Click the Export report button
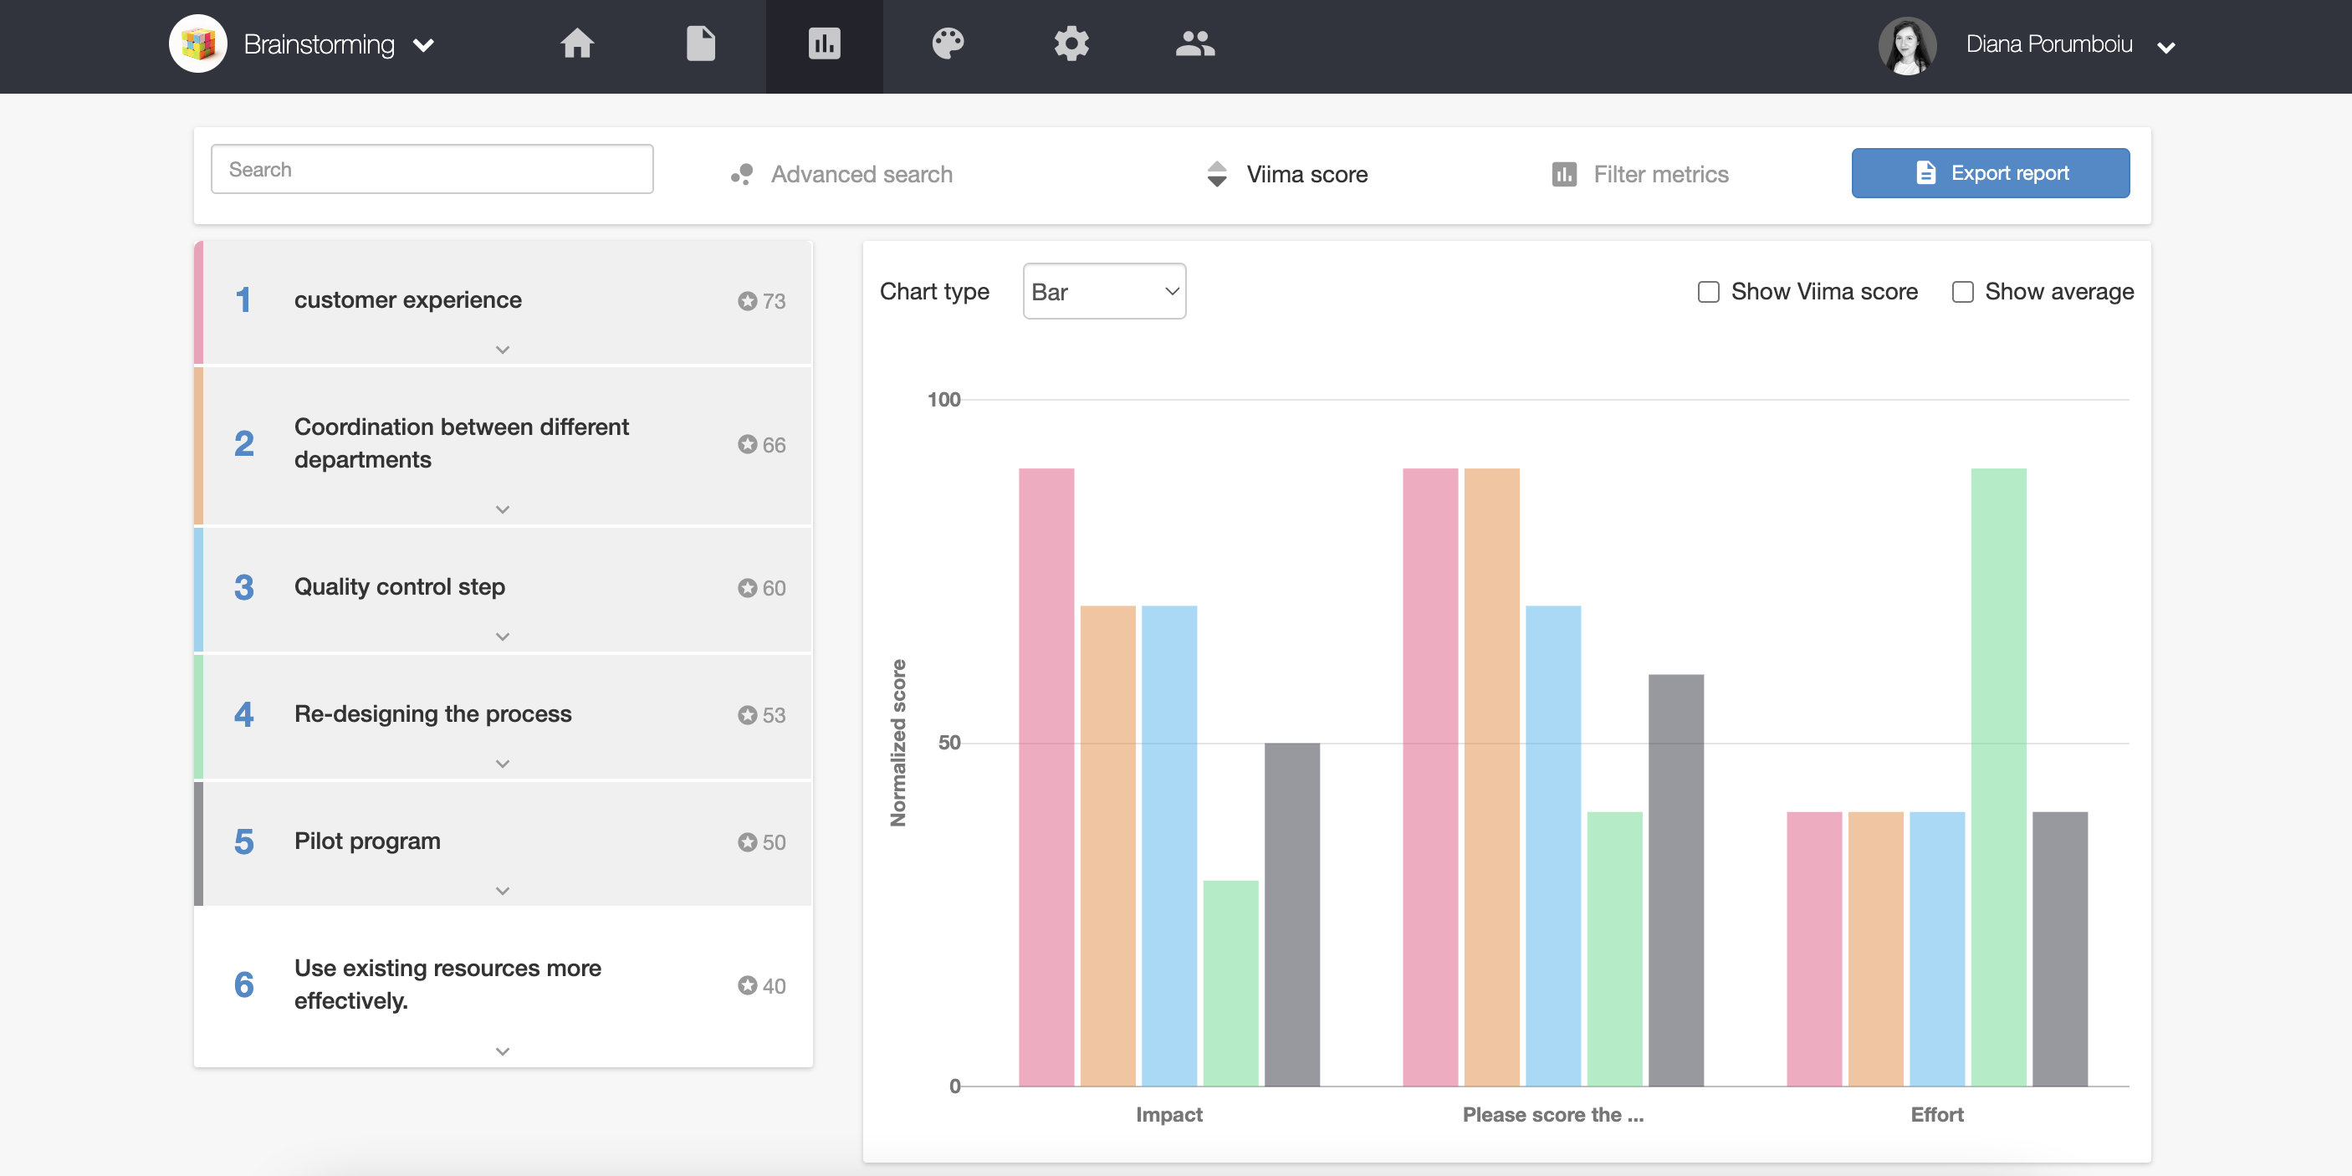Screen dimensions: 2352x1176 (x=1992, y=172)
